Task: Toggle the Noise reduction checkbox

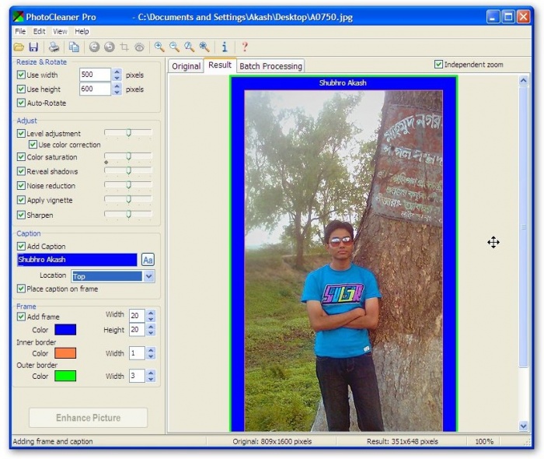Action: [x=22, y=186]
